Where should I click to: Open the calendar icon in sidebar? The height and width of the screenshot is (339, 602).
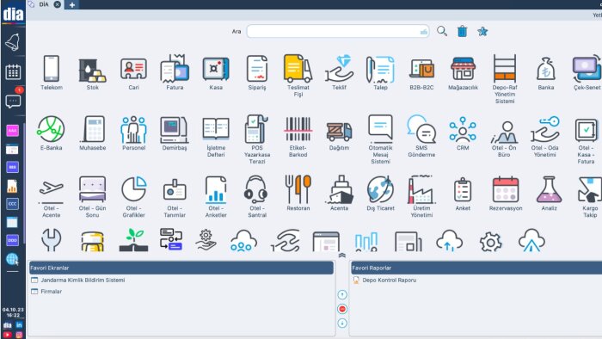pyautogui.click(x=13, y=71)
